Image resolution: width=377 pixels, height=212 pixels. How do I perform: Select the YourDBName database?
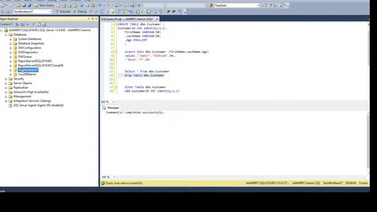pyautogui.click(x=27, y=74)
